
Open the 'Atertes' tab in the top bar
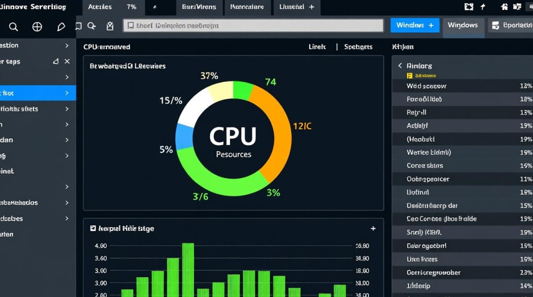pyautogui.click(x=100, y=7)
